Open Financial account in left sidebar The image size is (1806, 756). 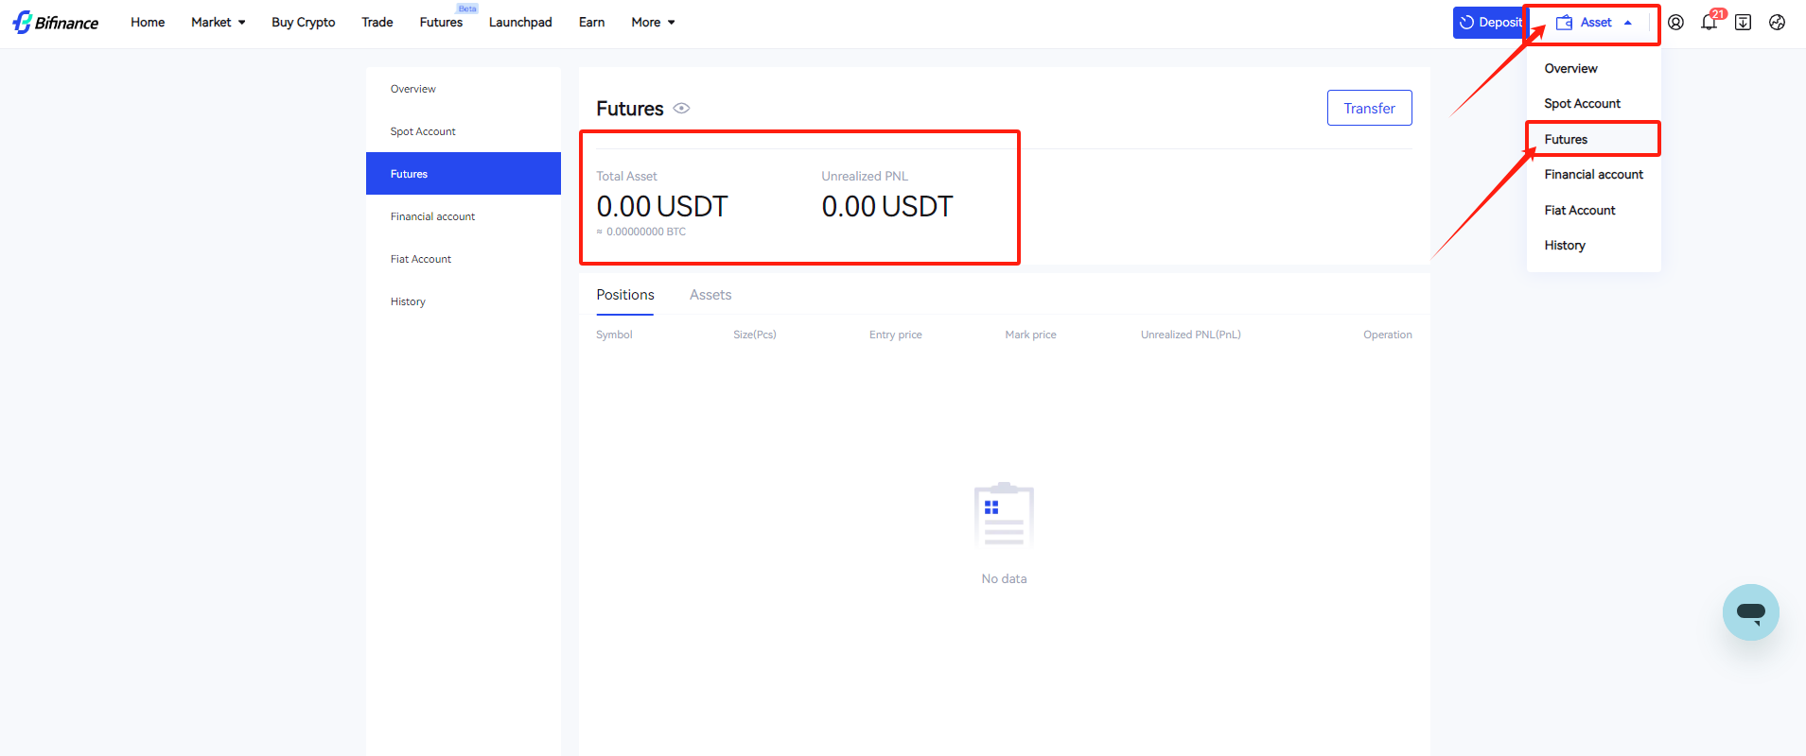[x=432, y=216]
